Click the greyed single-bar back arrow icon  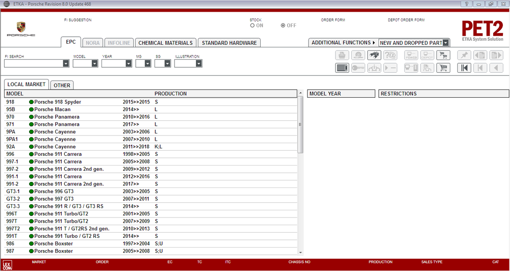(480, 68)
